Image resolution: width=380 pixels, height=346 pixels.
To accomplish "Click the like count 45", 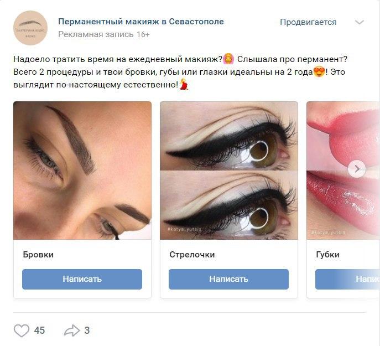I will tap(39, 330).
